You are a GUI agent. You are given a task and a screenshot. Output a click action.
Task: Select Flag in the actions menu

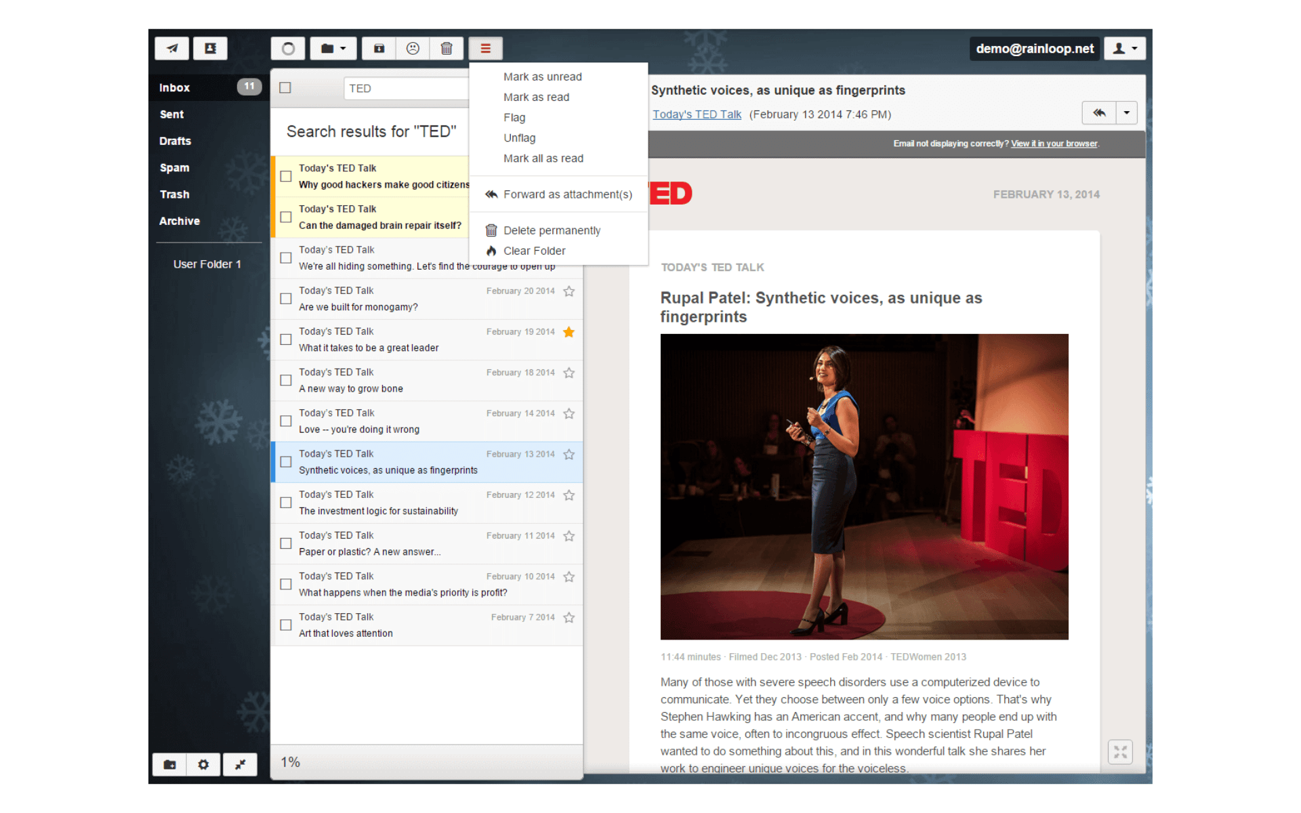[514, 117]
